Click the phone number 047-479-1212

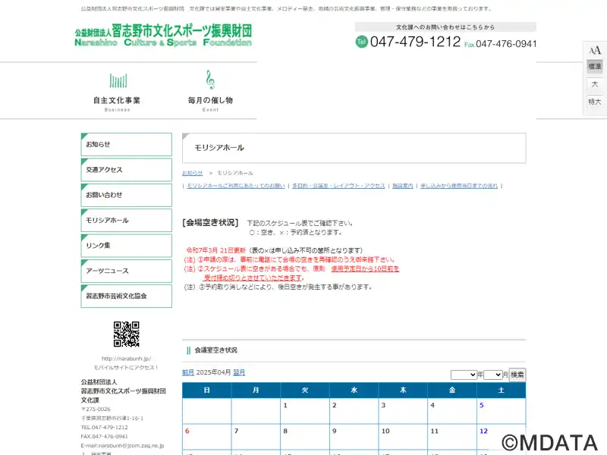pos(415,42)
